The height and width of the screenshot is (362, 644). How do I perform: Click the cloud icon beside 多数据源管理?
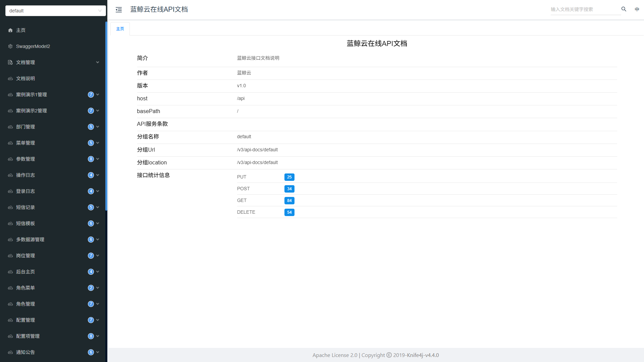pos(10,240)
